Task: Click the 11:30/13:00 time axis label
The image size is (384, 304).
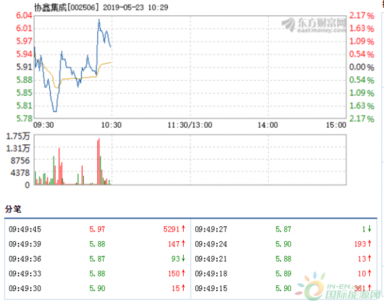Action: [190, 125]
